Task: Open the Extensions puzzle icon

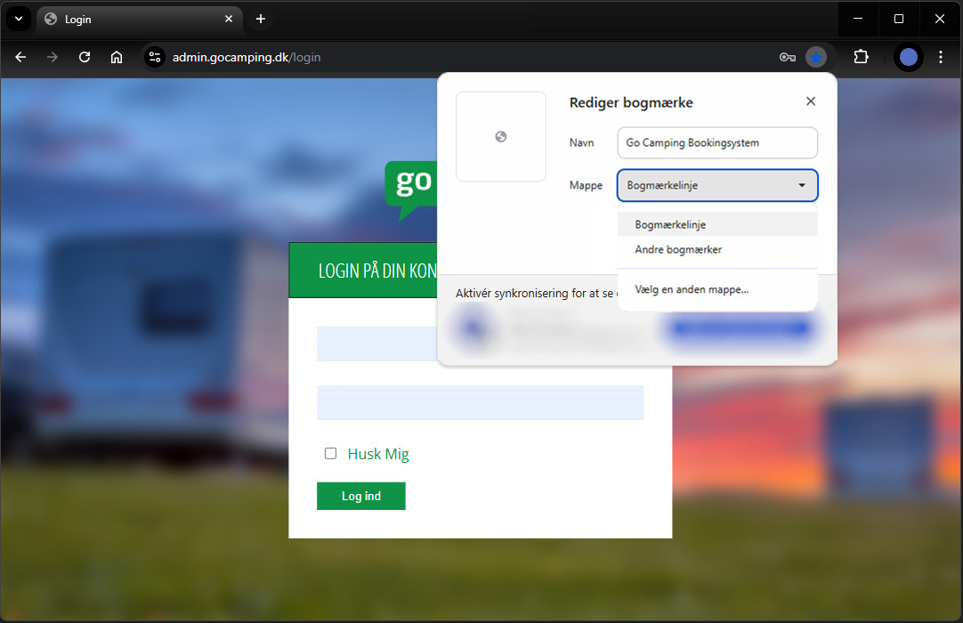Action: click(861, 57)
